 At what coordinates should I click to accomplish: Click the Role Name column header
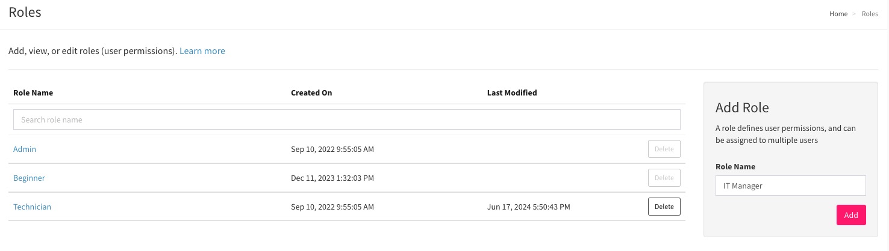tap(33, 93)
